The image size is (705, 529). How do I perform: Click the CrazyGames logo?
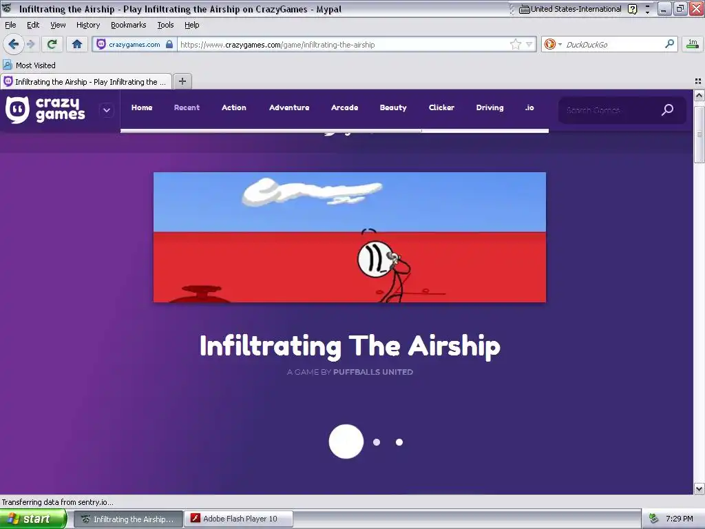coord(45,110)
